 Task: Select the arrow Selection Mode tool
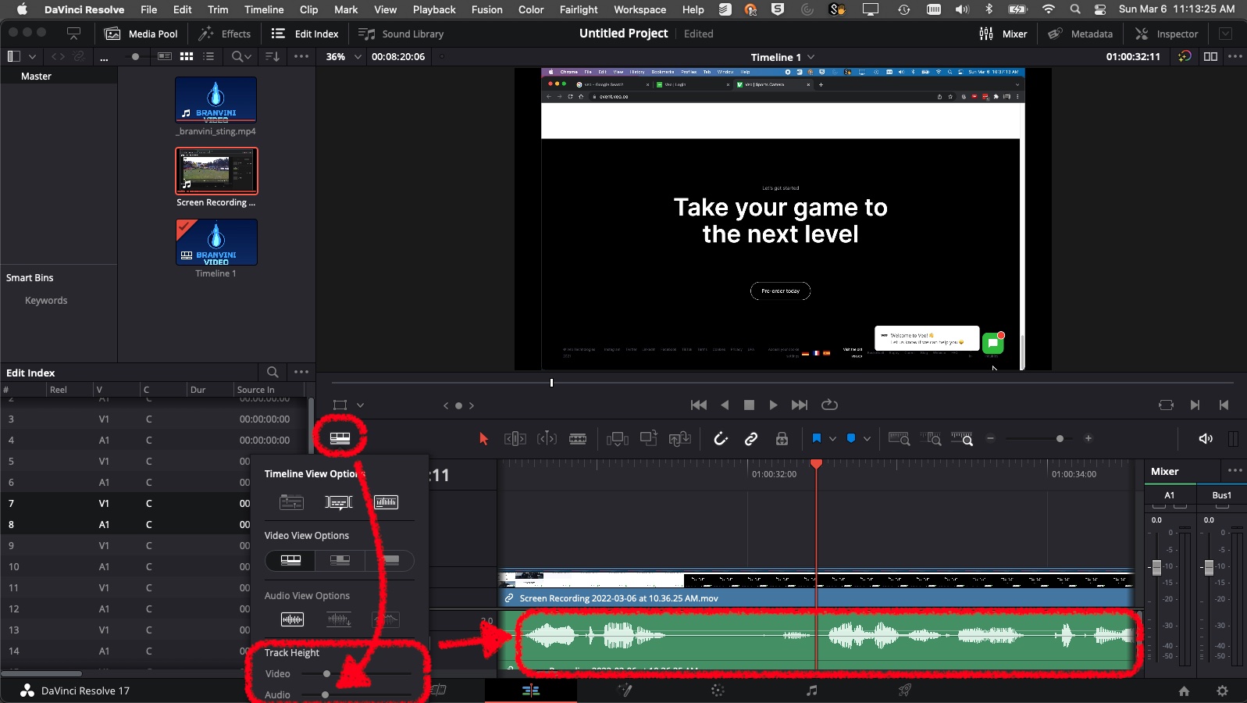483,439
